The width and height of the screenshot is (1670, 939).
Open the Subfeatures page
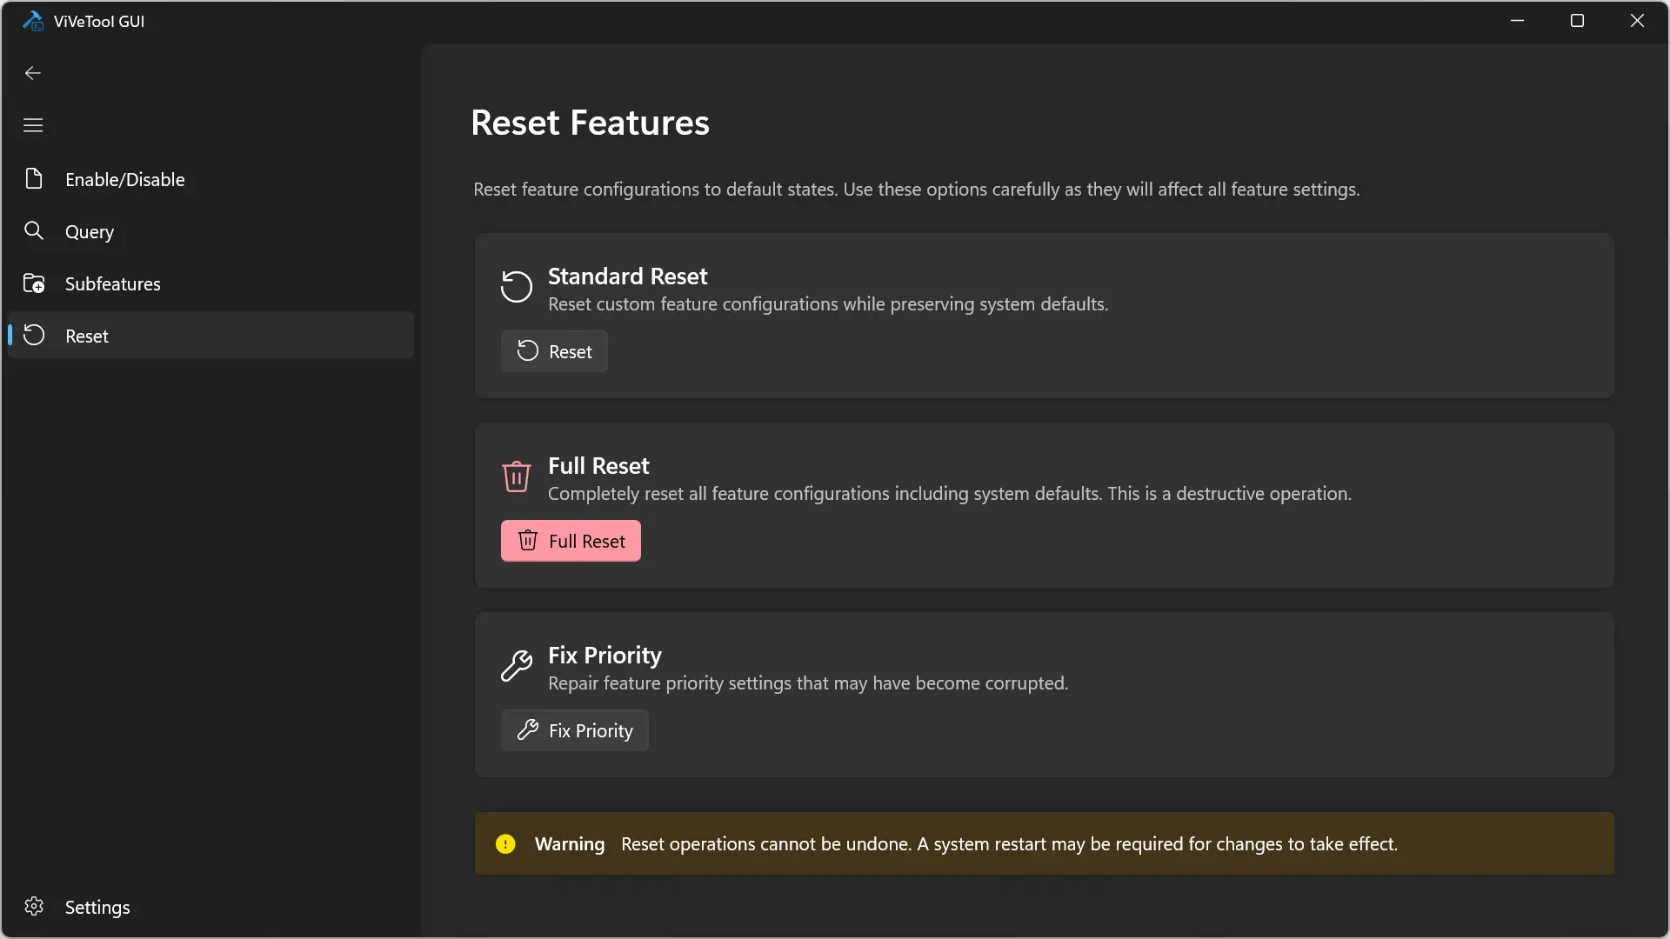pyautogui.click(x=210, y=283)
